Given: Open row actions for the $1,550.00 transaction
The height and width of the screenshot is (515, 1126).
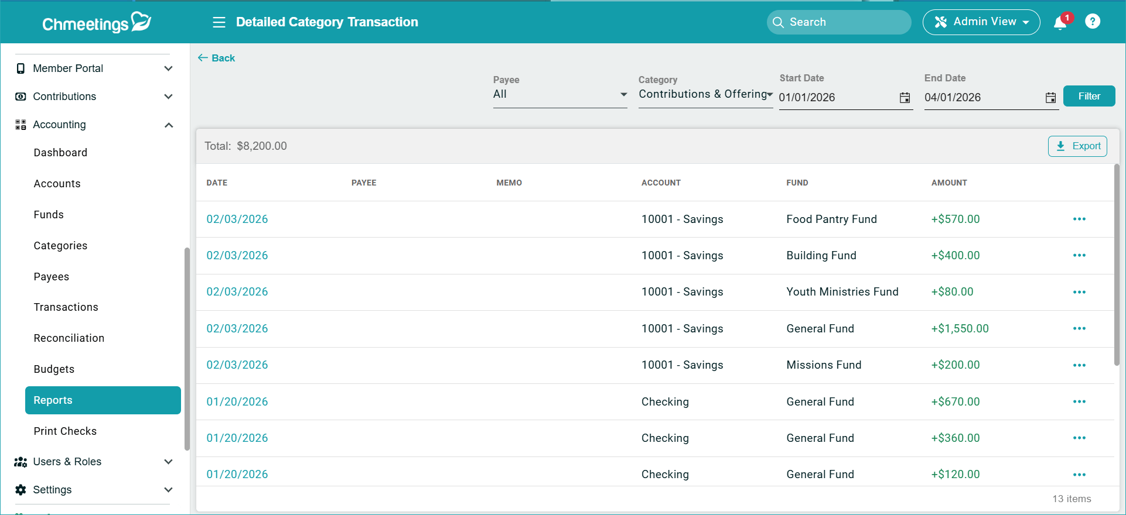Looking at the screenshot, I should pos(1079,328).
